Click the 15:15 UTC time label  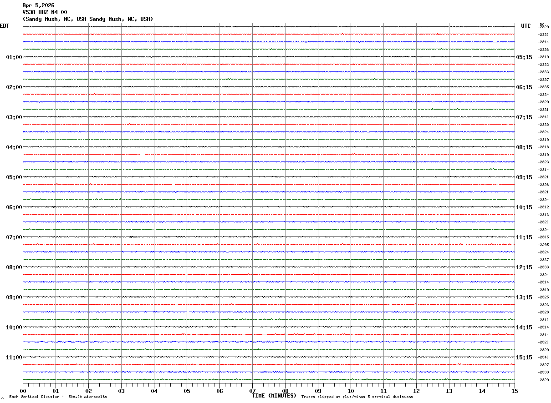click(x=524, y=358)
